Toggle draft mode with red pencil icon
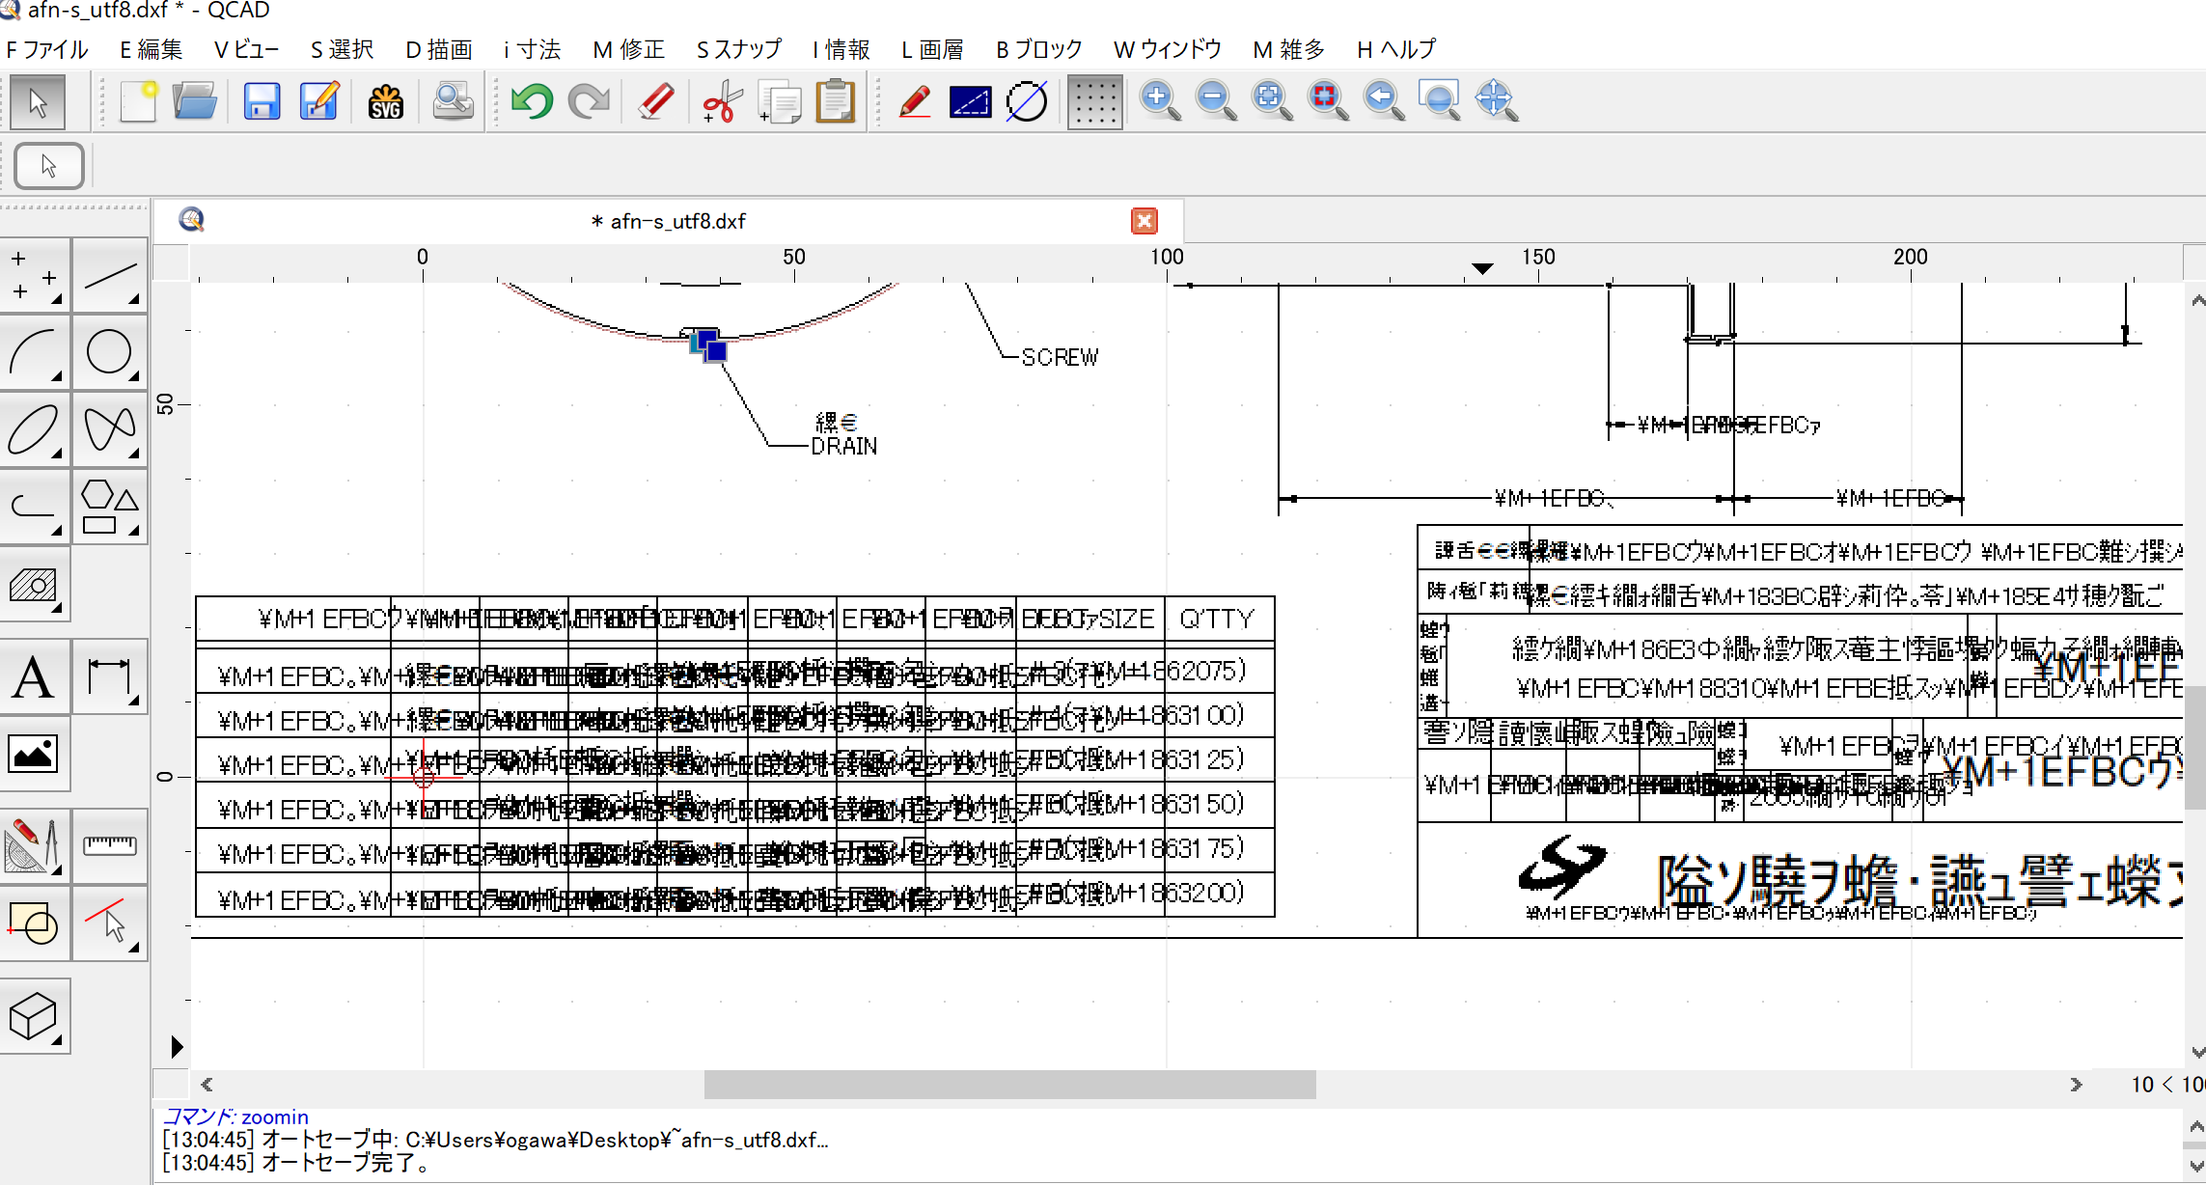This screenshot has width=2206, height=1185. [914, 101]
